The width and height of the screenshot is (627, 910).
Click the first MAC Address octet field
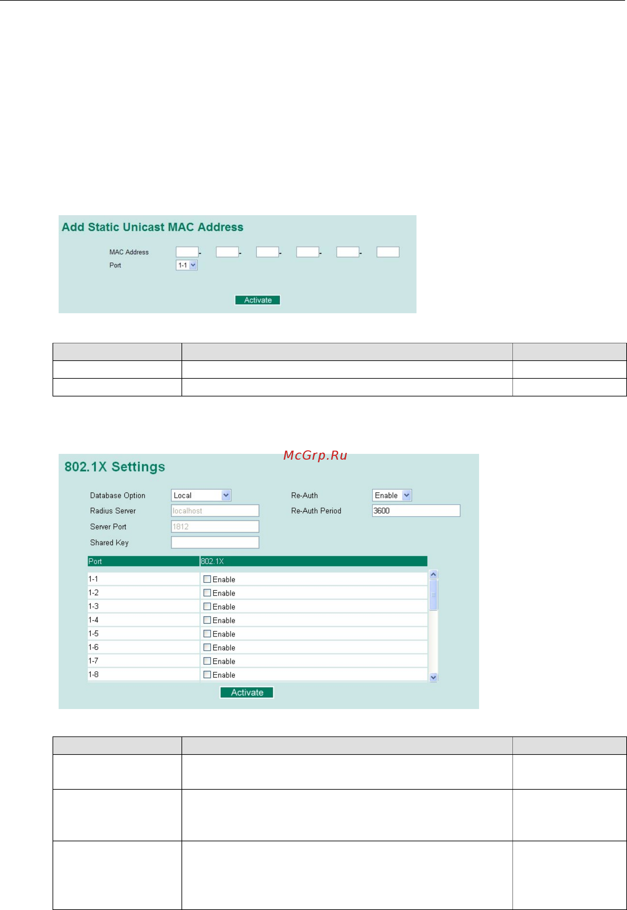tap(187, 252)
